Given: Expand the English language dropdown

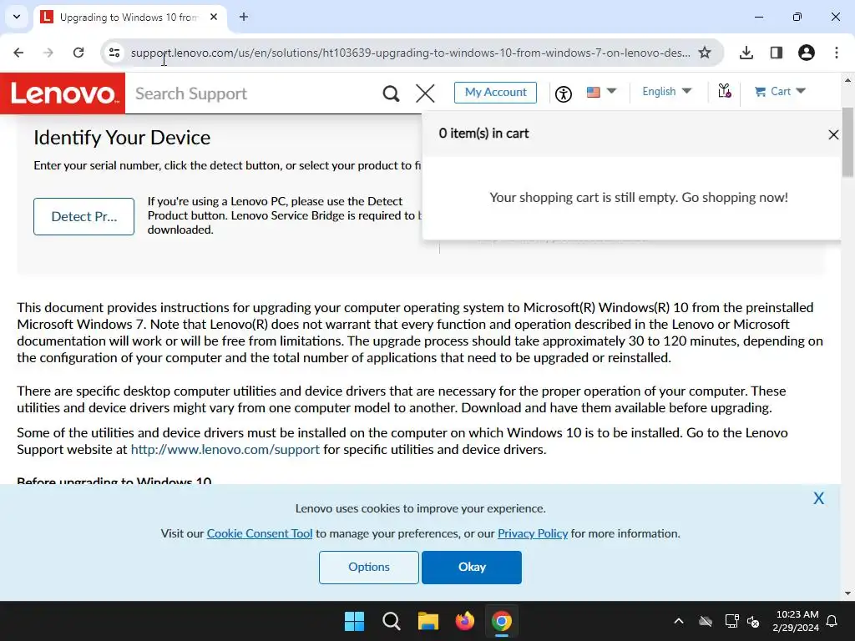Looking at the screenshot, I should pyautogui.click(x=666, y=92).
